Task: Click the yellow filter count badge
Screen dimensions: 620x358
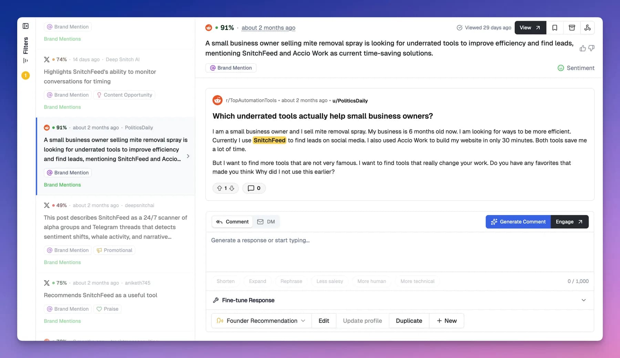Action: coord(25,75)
